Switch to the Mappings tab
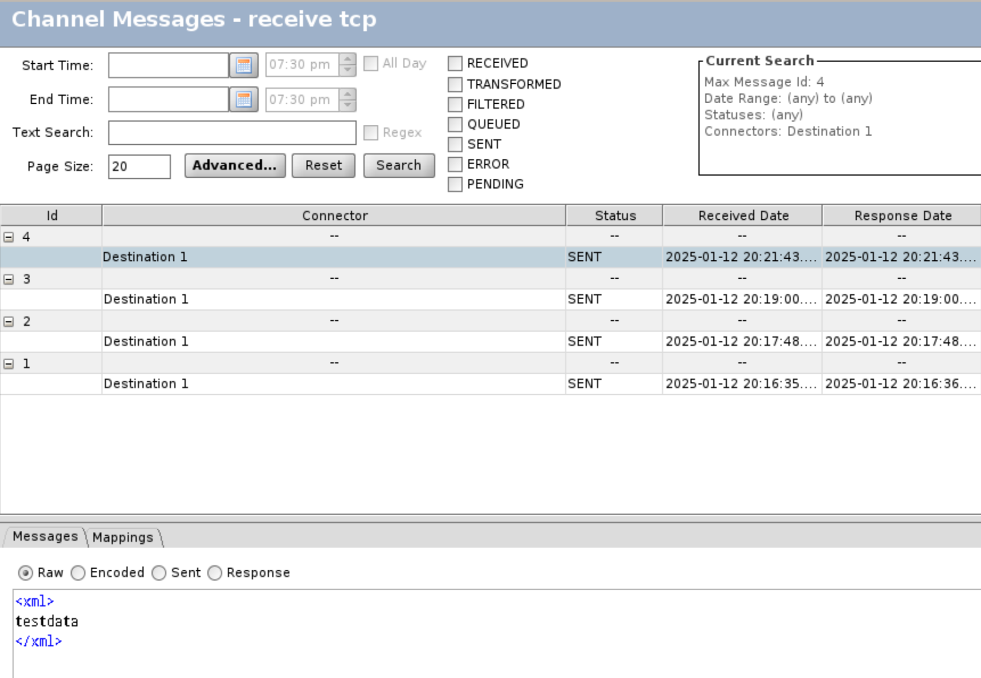This screenshot has height=678, width=981. [122, 537]
